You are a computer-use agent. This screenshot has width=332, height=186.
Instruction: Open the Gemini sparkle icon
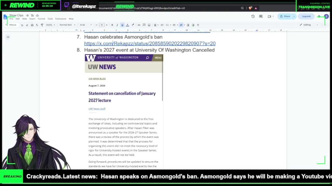pos(319,17)
